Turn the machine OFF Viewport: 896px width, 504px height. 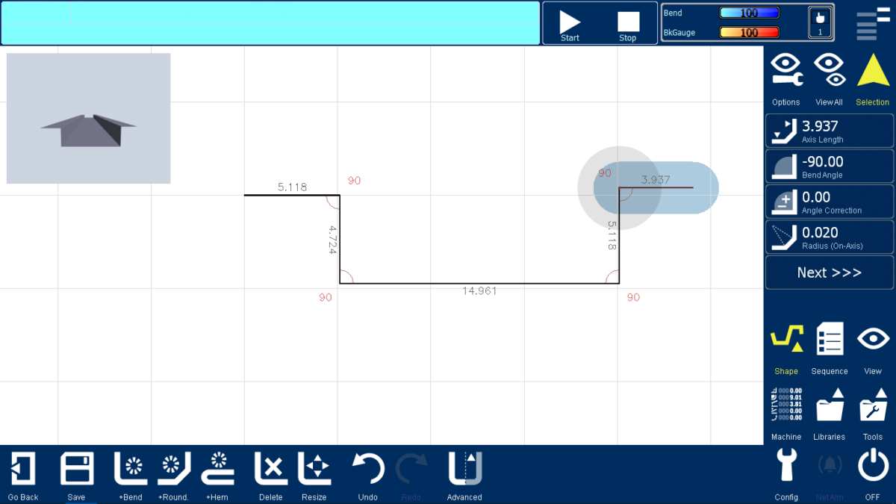(x=872, y=475)
